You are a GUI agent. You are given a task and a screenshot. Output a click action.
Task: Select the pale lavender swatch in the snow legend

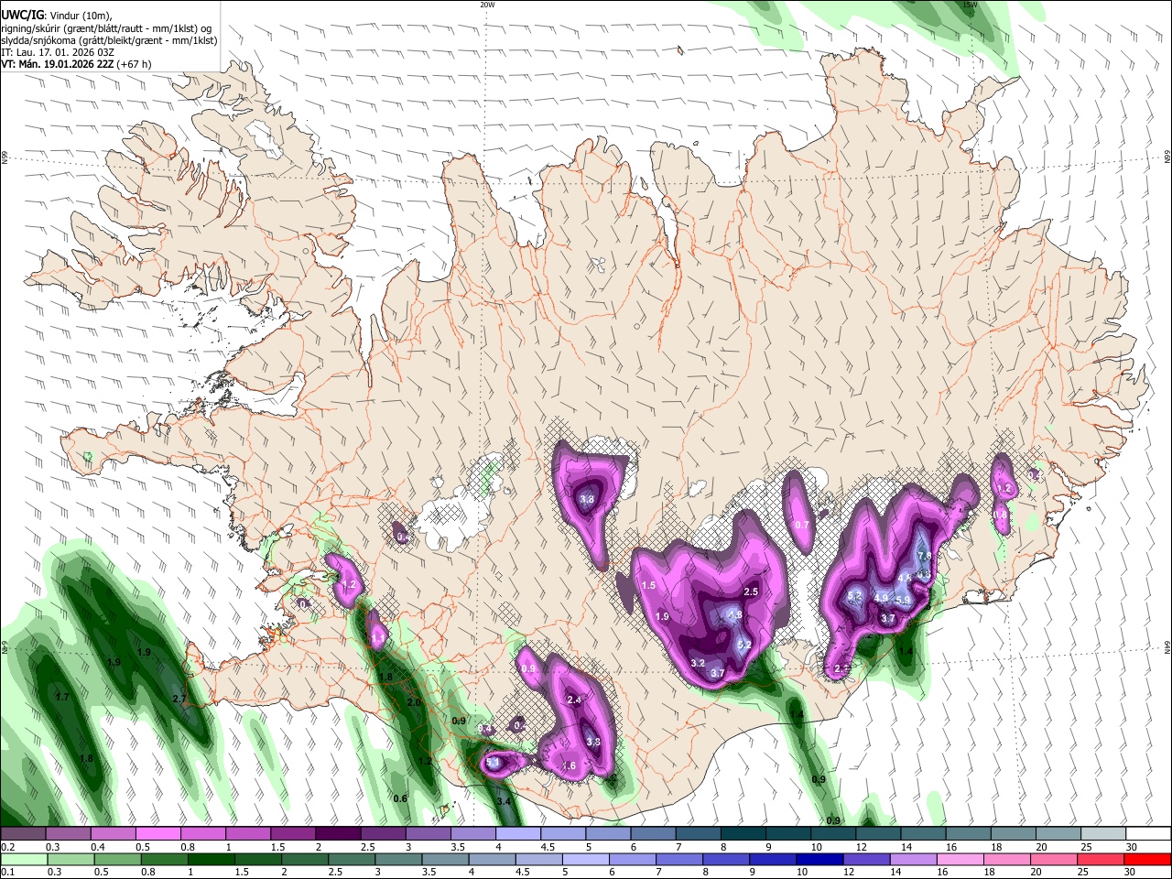pos(518,833)
